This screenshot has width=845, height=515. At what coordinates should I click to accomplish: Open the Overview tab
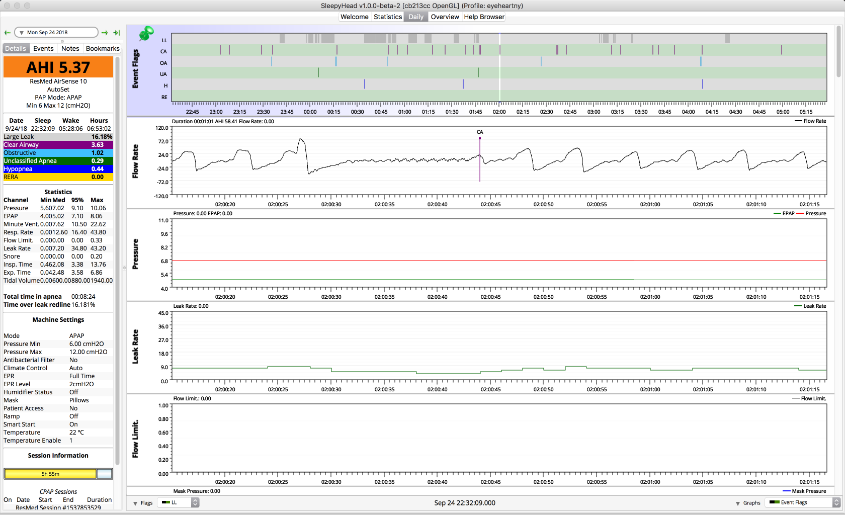[x=445, y=17]
